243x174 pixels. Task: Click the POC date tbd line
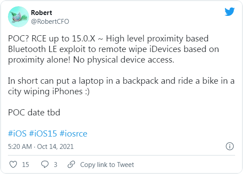click(34, 112)
